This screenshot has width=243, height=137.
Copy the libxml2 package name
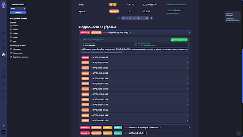pyautogui.click(x=160, y=128)
